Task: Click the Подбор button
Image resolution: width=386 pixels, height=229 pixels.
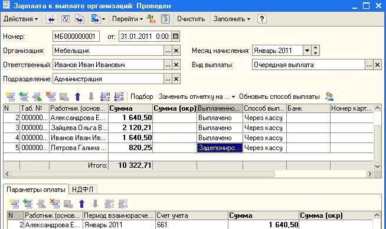Action: pyautogui.click(x=142, y=97)
